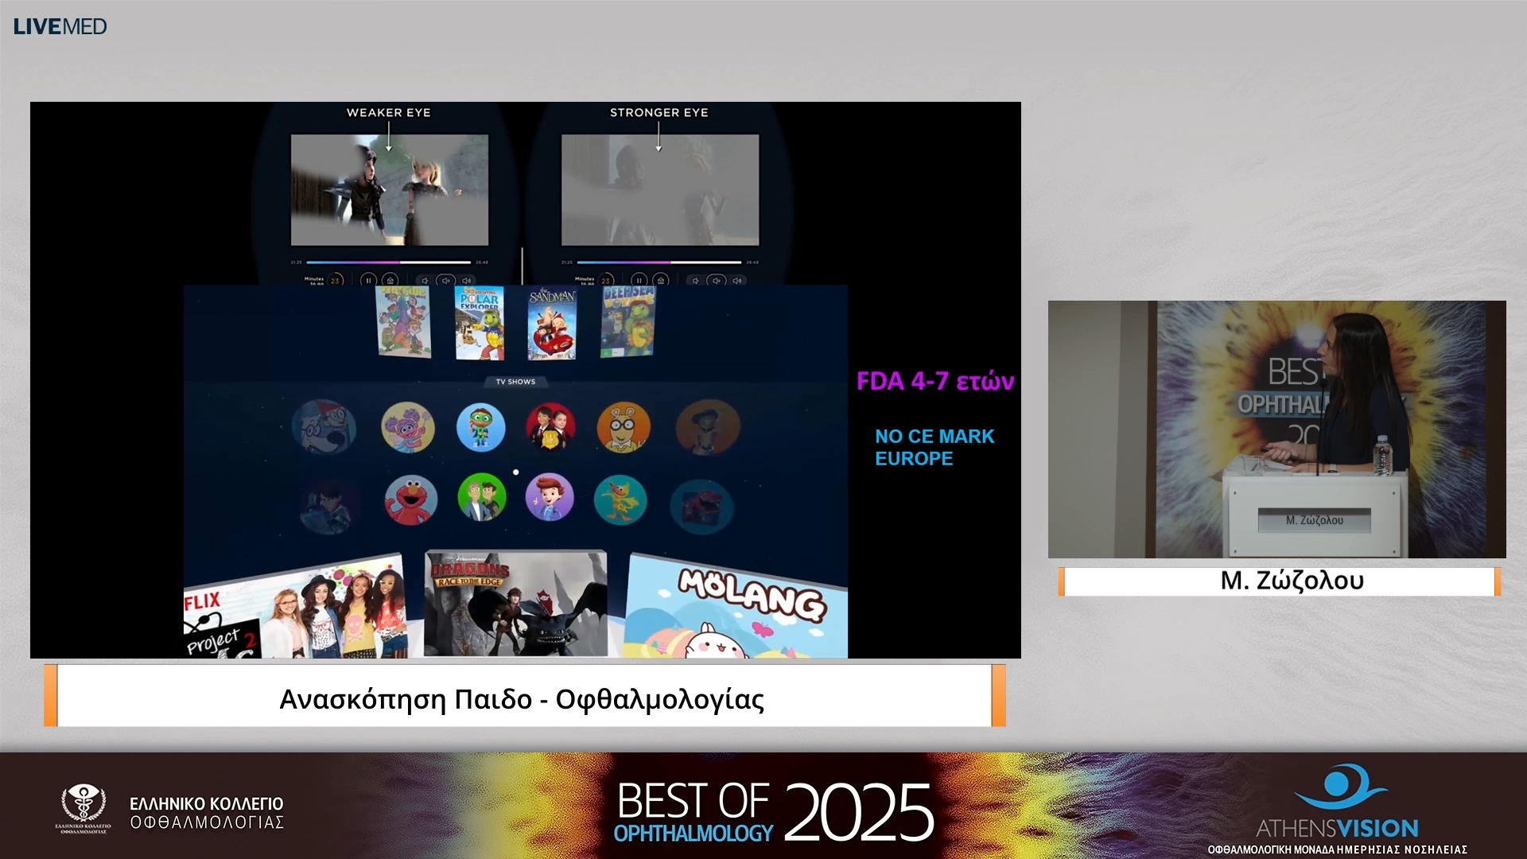The image size is (1527, 859).
Task: Select lowest volume icon in weaker eye player
Action: pos(425,280)
